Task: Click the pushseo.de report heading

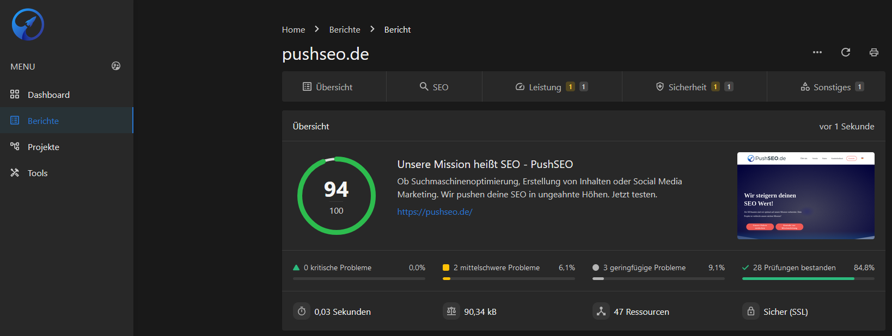Action: (x=326, y=54)
